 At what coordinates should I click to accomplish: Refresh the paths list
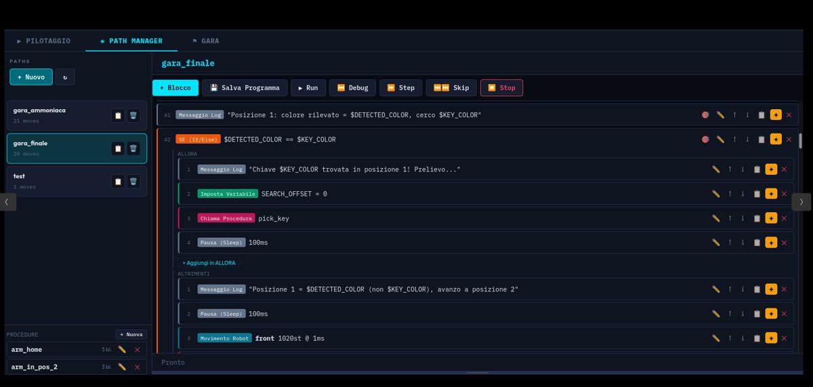click(x=65, y=77)
